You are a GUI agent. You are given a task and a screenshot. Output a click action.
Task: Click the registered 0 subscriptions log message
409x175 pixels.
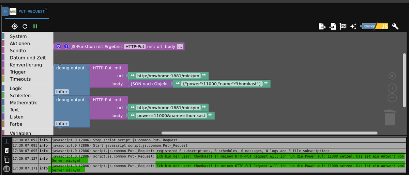[190, 151]
